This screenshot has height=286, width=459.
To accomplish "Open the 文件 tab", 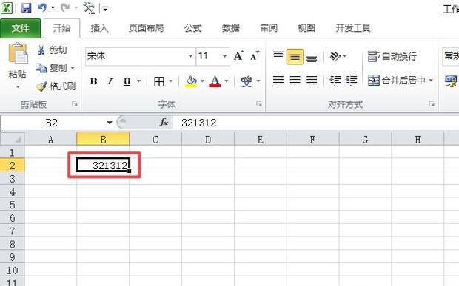I will click(x=21, y=28).
